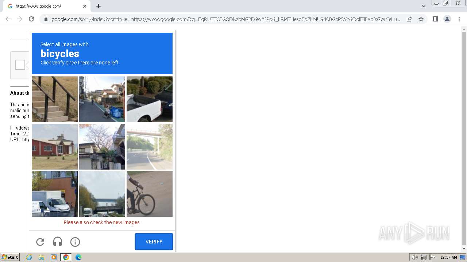Minimize the Chrome window

pyautogui.click(x=436, y=3)
